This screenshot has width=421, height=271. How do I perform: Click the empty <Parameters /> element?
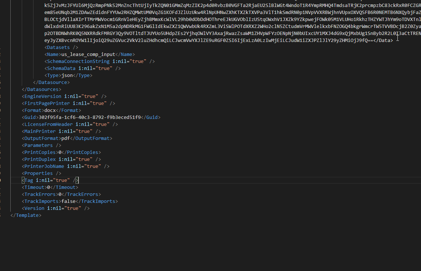(41, 145)
